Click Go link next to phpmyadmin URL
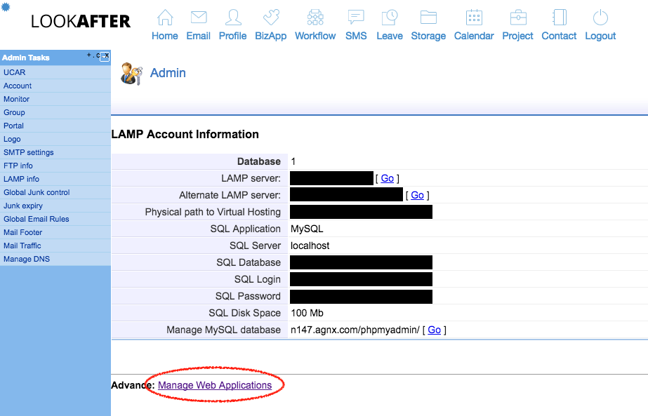The height and width of the screenshot is (416, 648). (435, 330)
